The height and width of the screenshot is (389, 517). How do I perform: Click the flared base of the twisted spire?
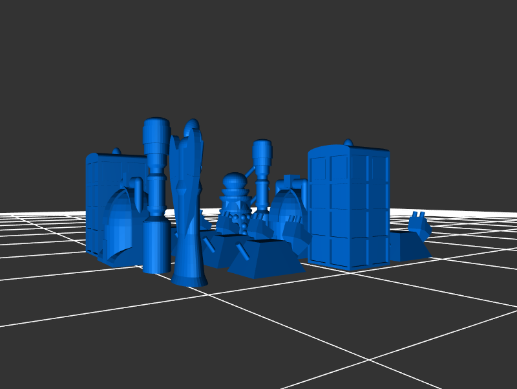(x=189, y=278)
